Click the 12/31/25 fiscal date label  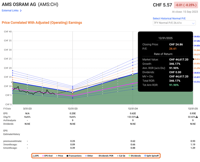[x=193, y=109]
